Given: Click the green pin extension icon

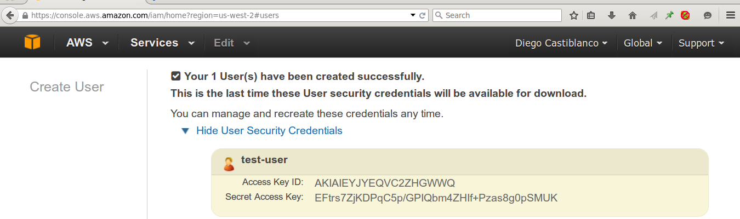Looking at the screenshot, I should 669,15.
